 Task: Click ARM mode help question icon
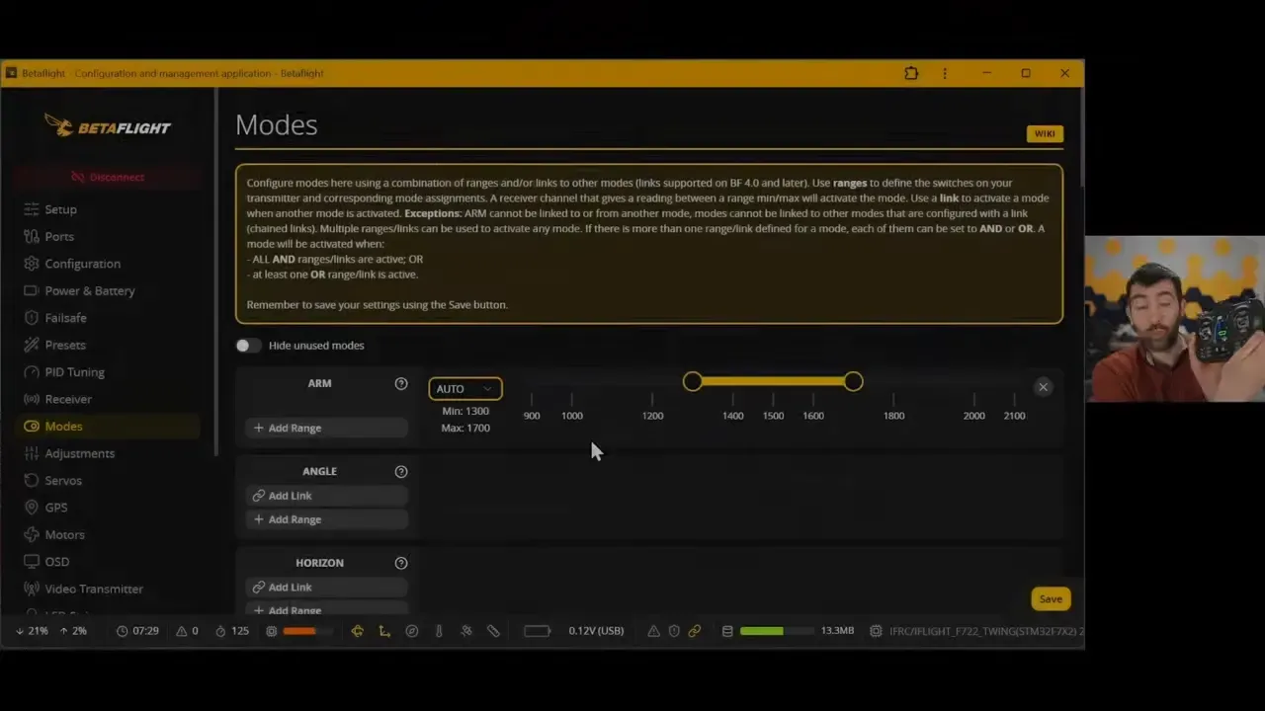pos(401,383)
